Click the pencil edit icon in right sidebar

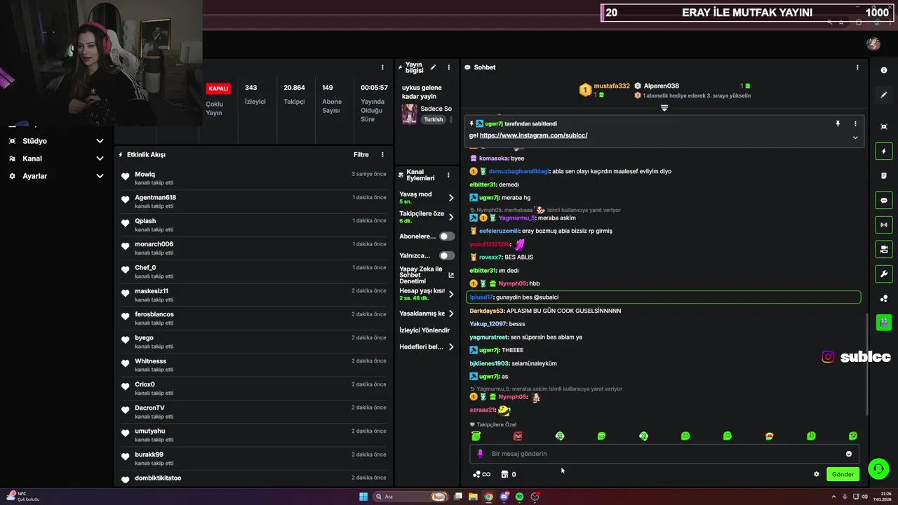(x=884, y=95)
